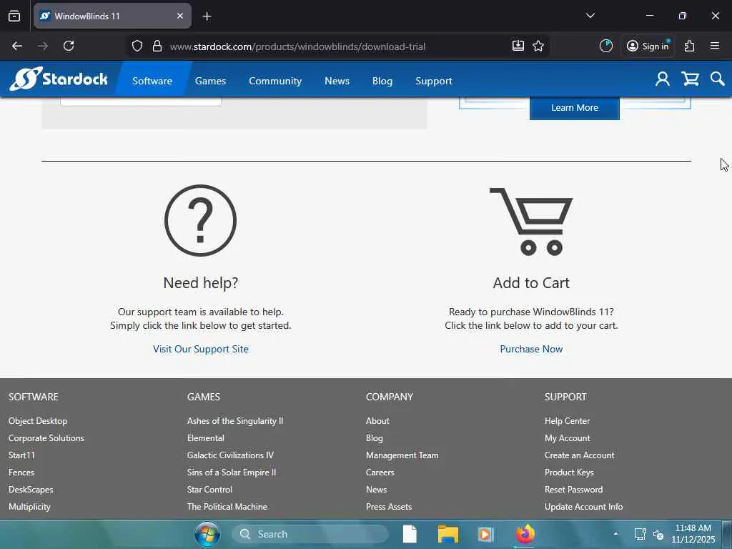The width and height of the screenshot is (732, 549).
Task: Open the News nav item
Action: tap(337, 81)
